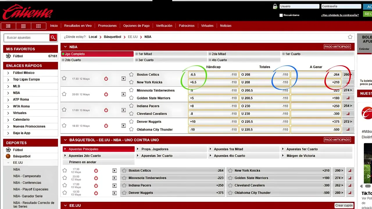Select the 1er Mitad period option
This screenshot has width=372, height=209.
171,54
